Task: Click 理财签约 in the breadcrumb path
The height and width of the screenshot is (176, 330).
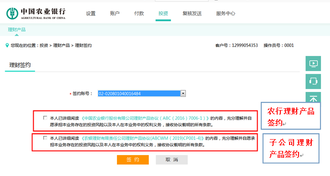Action: pos(83,45)
